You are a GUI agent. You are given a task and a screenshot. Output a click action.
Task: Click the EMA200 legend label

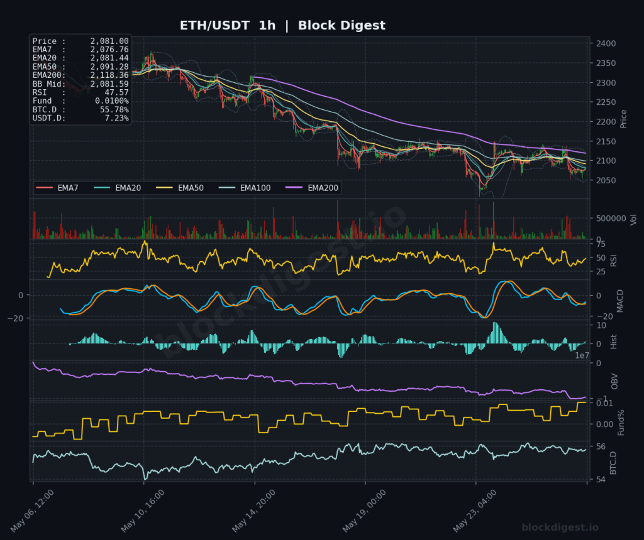click(x=323, y=188)
